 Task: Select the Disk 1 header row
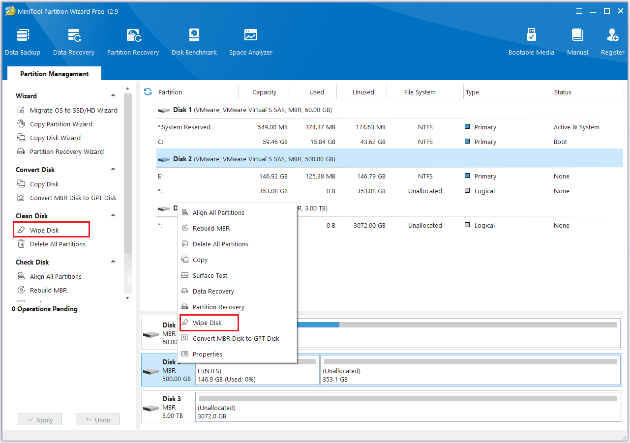click(390, 110)
